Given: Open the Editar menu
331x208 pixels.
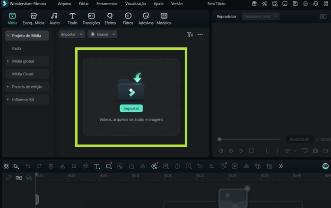Looking at the screenshot, I should (84, 4).
